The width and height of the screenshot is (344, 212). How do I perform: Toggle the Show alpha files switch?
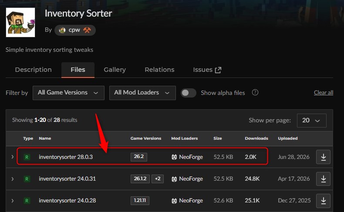coord(189,93)
